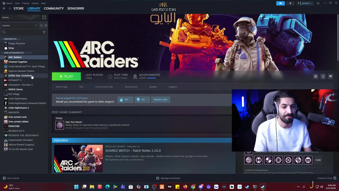Open Microsoft Edge from the taskbar

107,187
